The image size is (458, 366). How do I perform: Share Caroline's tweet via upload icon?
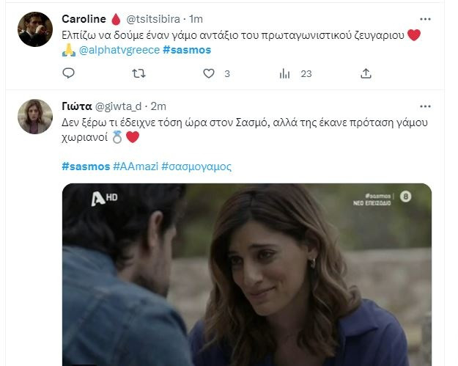tap(366, 73)
